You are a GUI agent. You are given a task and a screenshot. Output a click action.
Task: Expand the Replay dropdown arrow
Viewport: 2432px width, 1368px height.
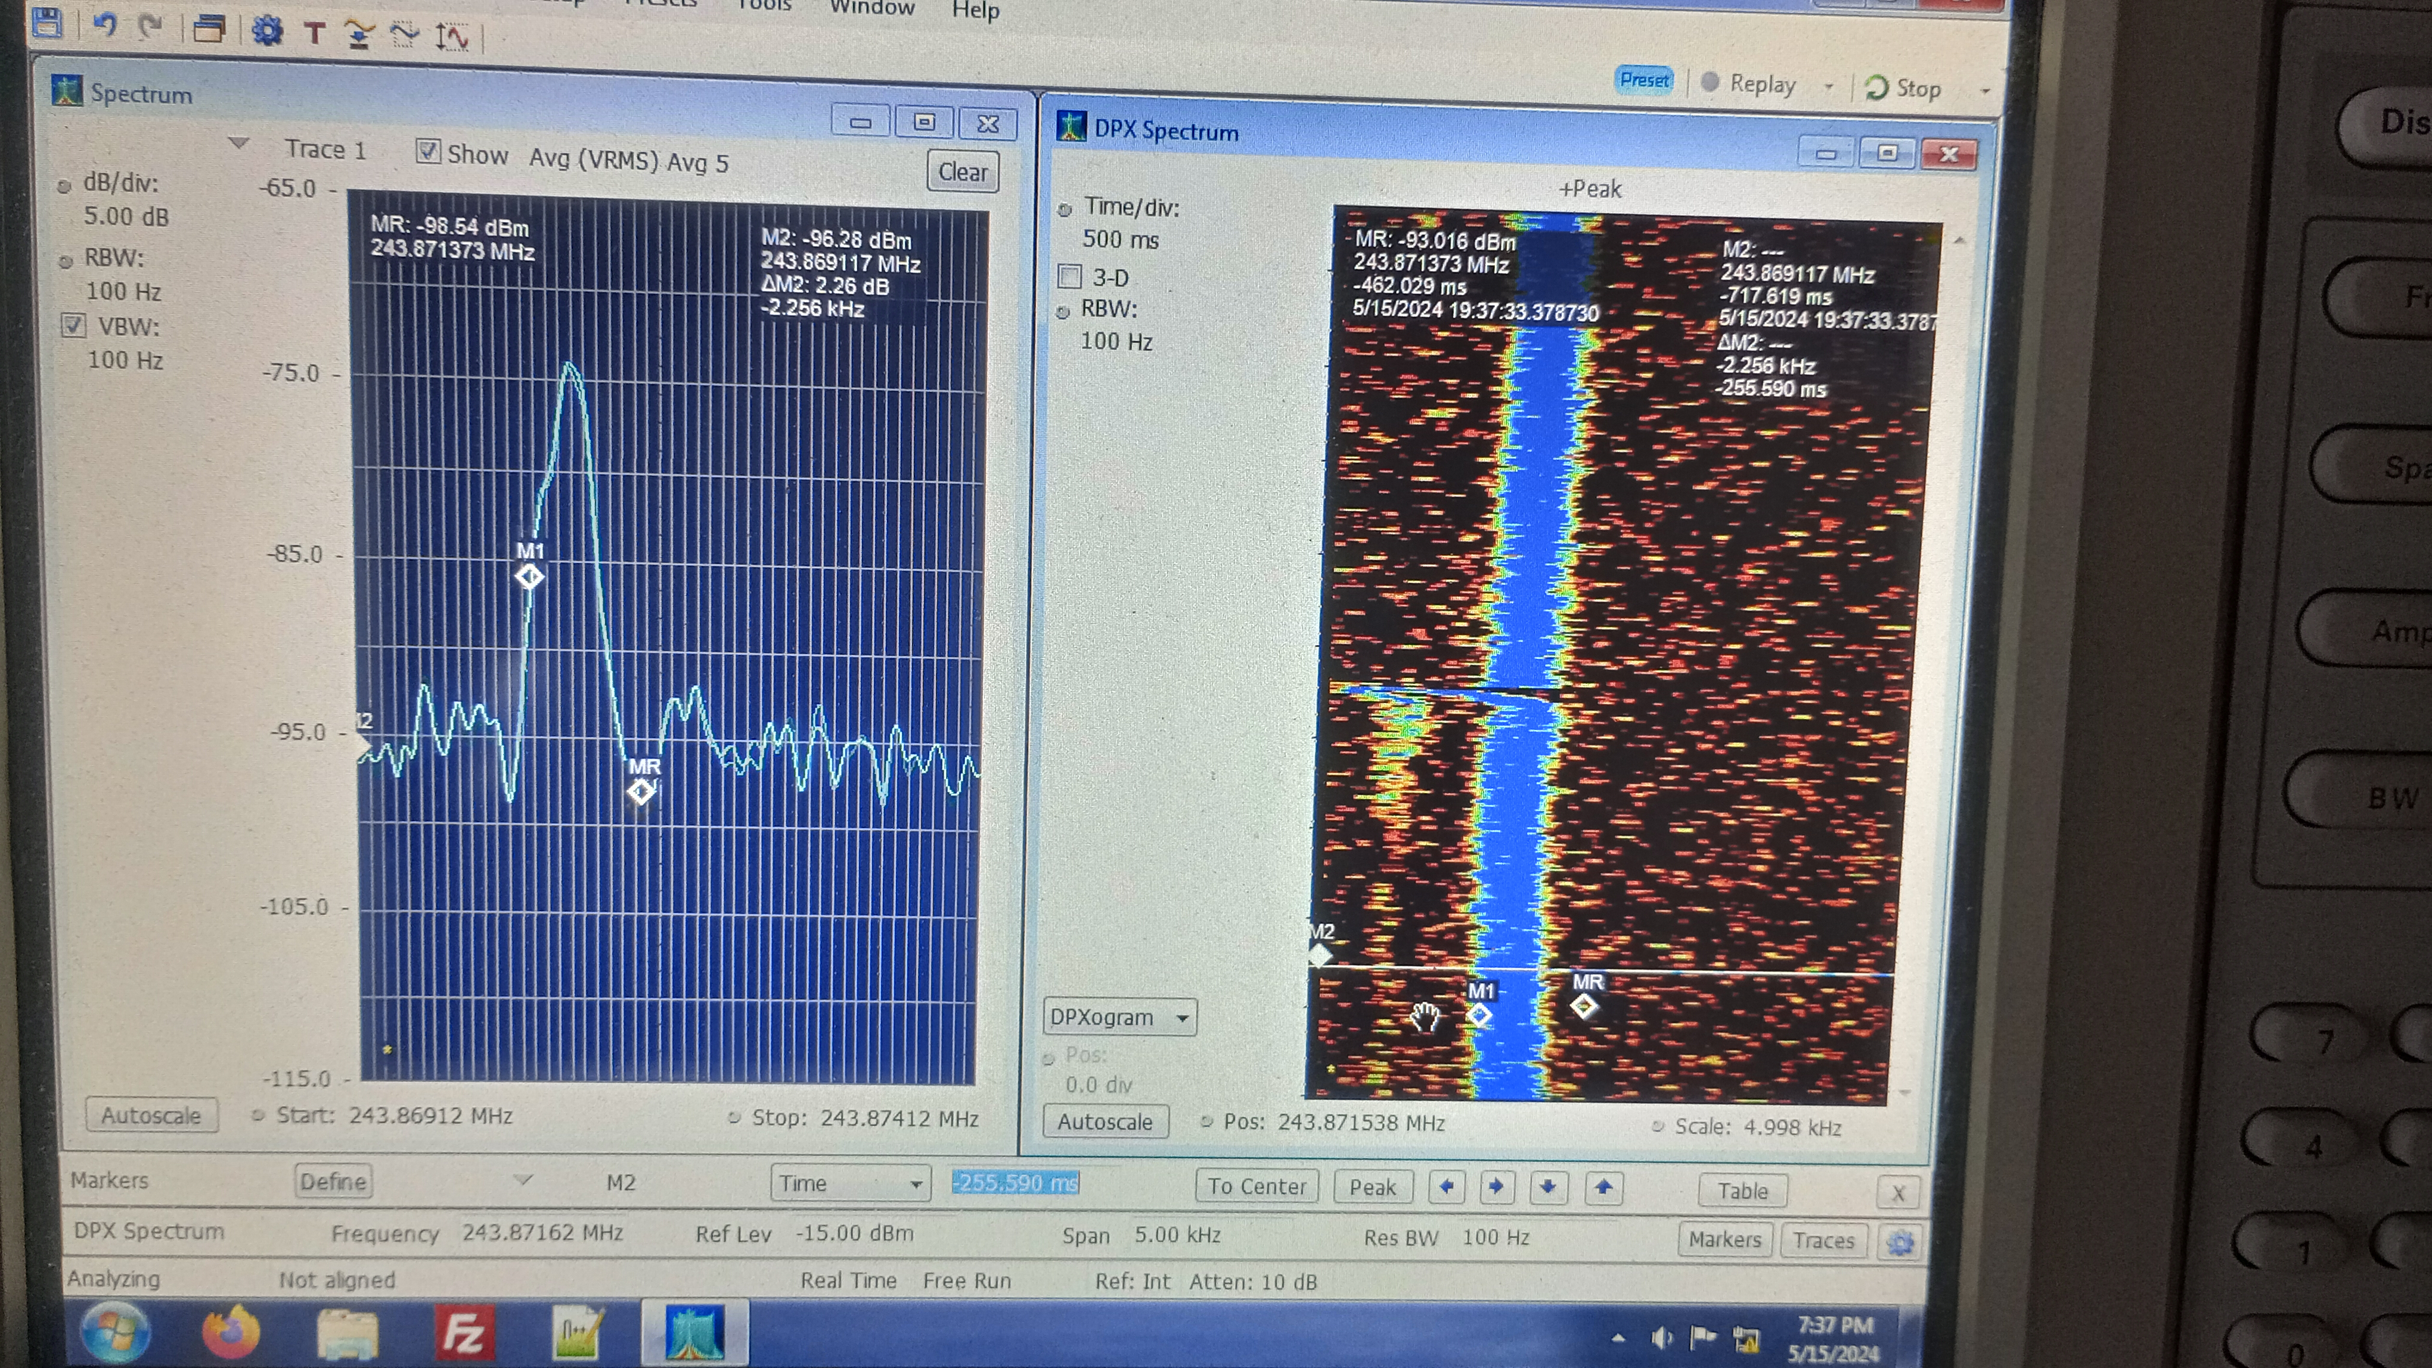point(1828,86)
